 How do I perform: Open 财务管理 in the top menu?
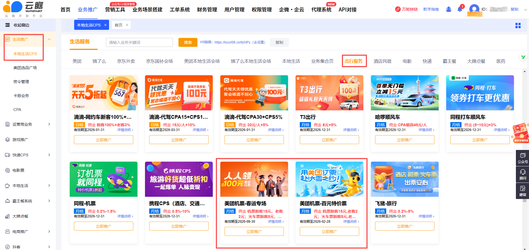click(x=207, y=10)
